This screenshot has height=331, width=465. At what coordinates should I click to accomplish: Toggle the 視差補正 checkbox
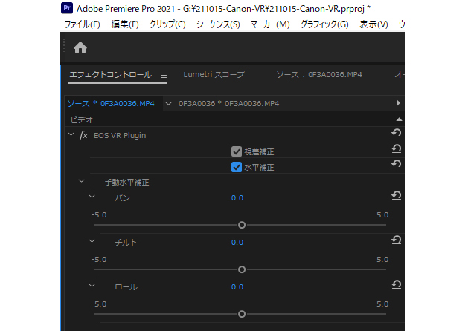(x=237, y=151)
